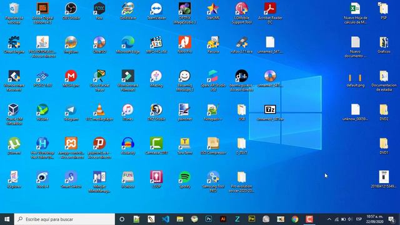Open Photoshop from the taskbar
The height and width of the screenshot is (225, 400).
pyautogui.click(x=209, y=219)
